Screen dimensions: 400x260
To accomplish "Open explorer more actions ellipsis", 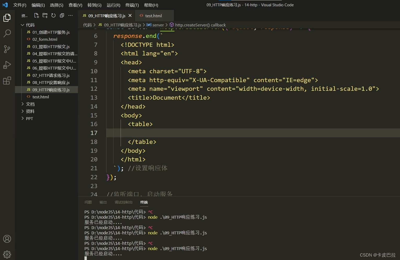I will point(70,16).
